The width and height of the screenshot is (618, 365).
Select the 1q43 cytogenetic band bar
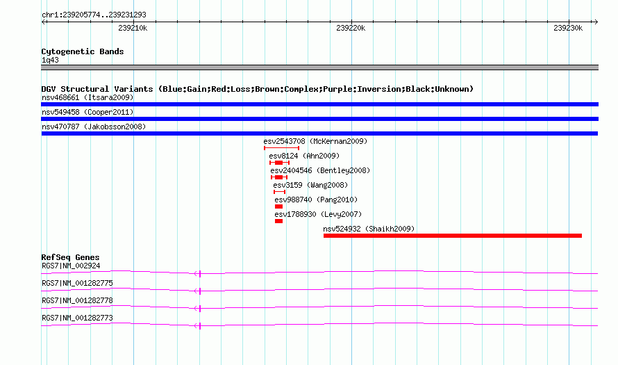pyautogui.click(x=319, y=67)
